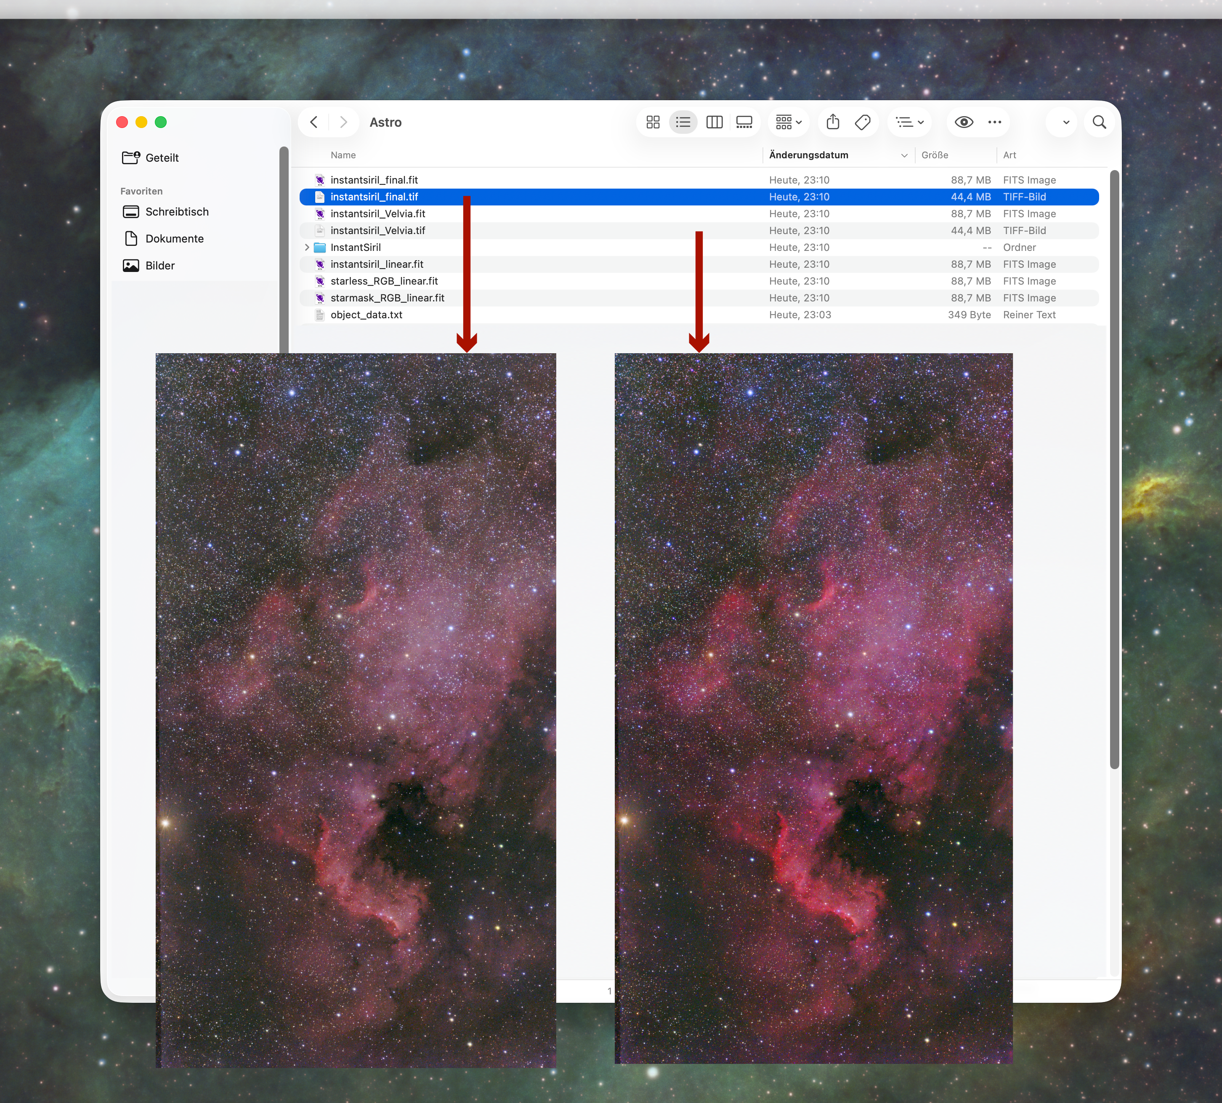Select the file object_data.txt
The width and height of the screenshot is (1222, 1103).
click(x=699, y=314)
